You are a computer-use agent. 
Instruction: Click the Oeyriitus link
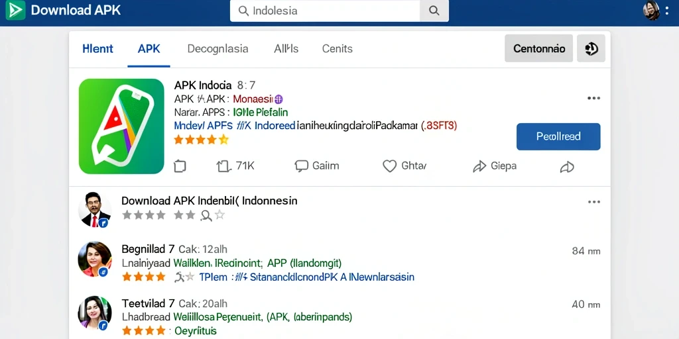[x=196, y=331]
